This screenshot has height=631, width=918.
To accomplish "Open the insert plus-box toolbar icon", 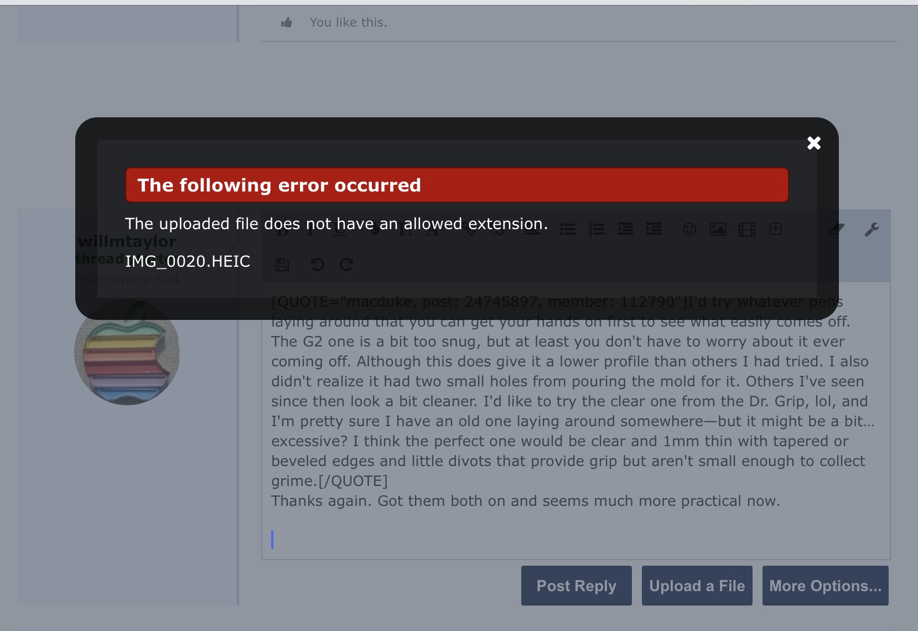I will 776,229.
